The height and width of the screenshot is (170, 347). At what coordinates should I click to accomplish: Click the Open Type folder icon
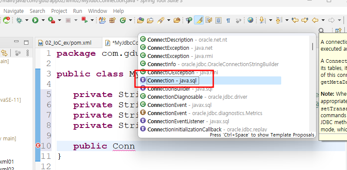[x=140, y=20]
